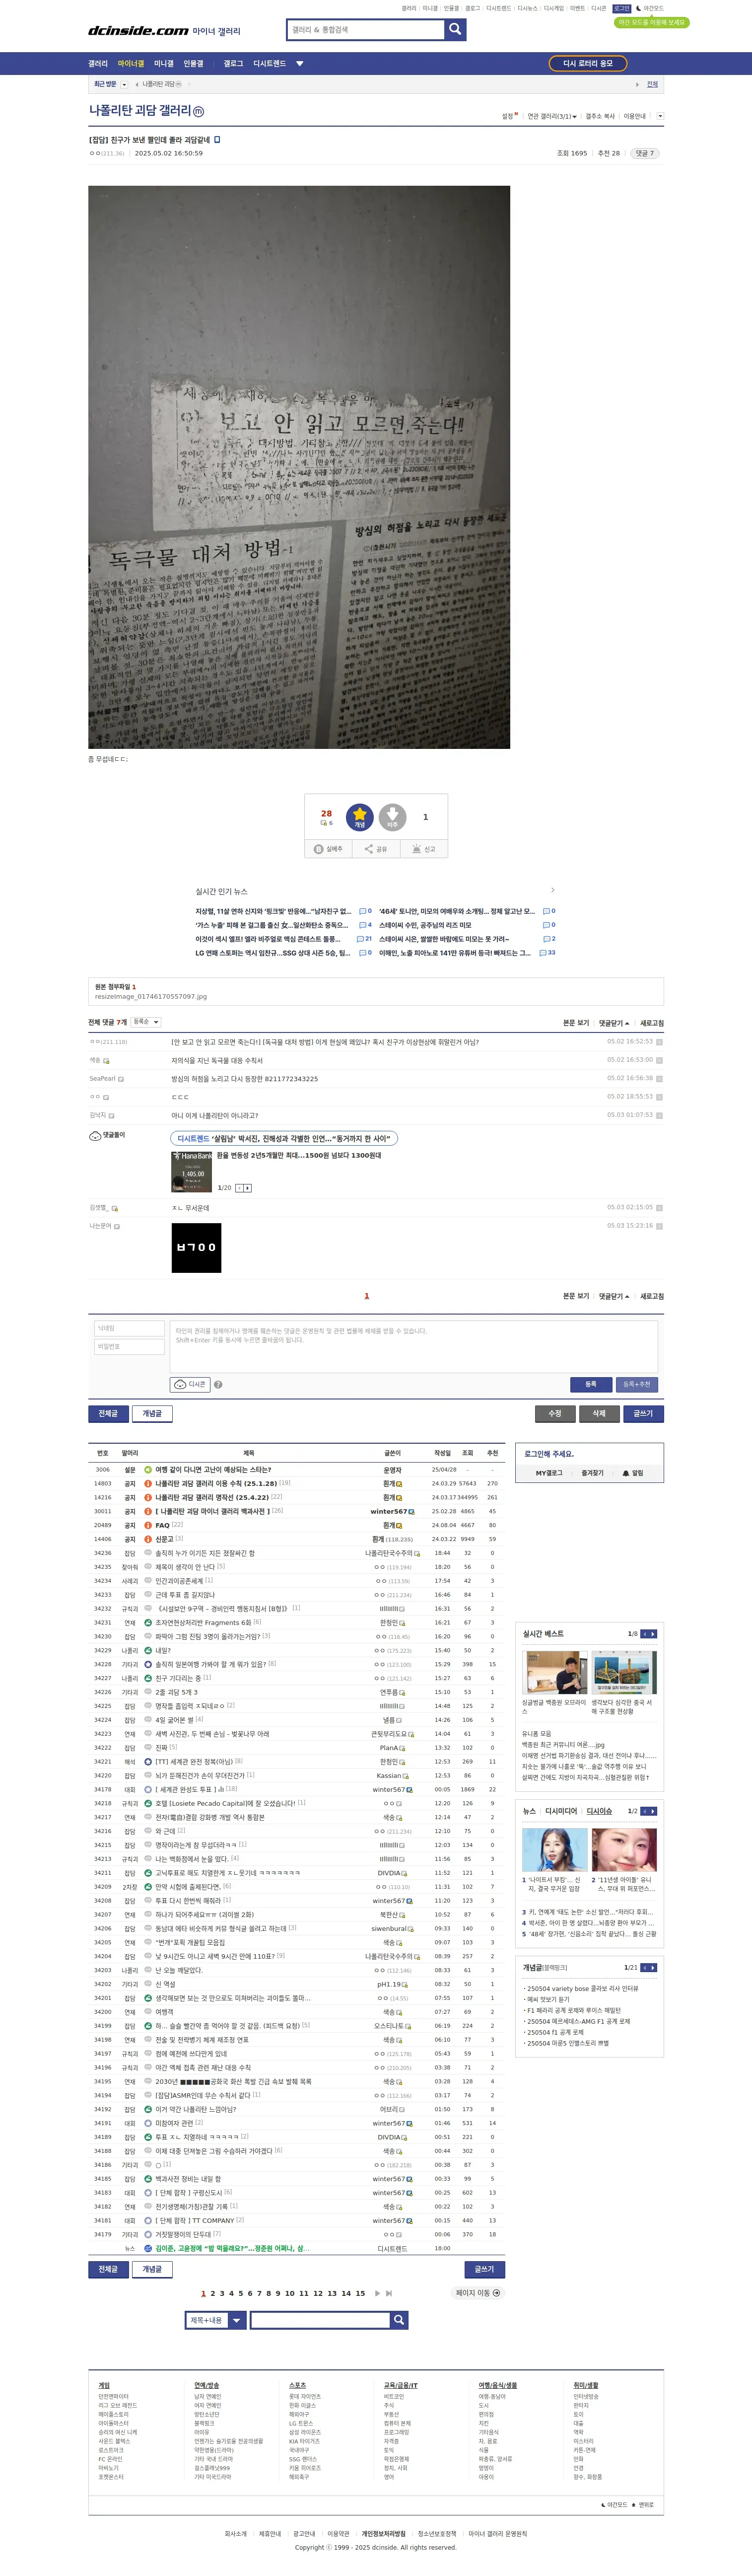Image resolution: width=752 pixels, height=2576 pixels.
Task: Toggle 댓글닫기 below the comment list
Action: (x=614, y=1297)
